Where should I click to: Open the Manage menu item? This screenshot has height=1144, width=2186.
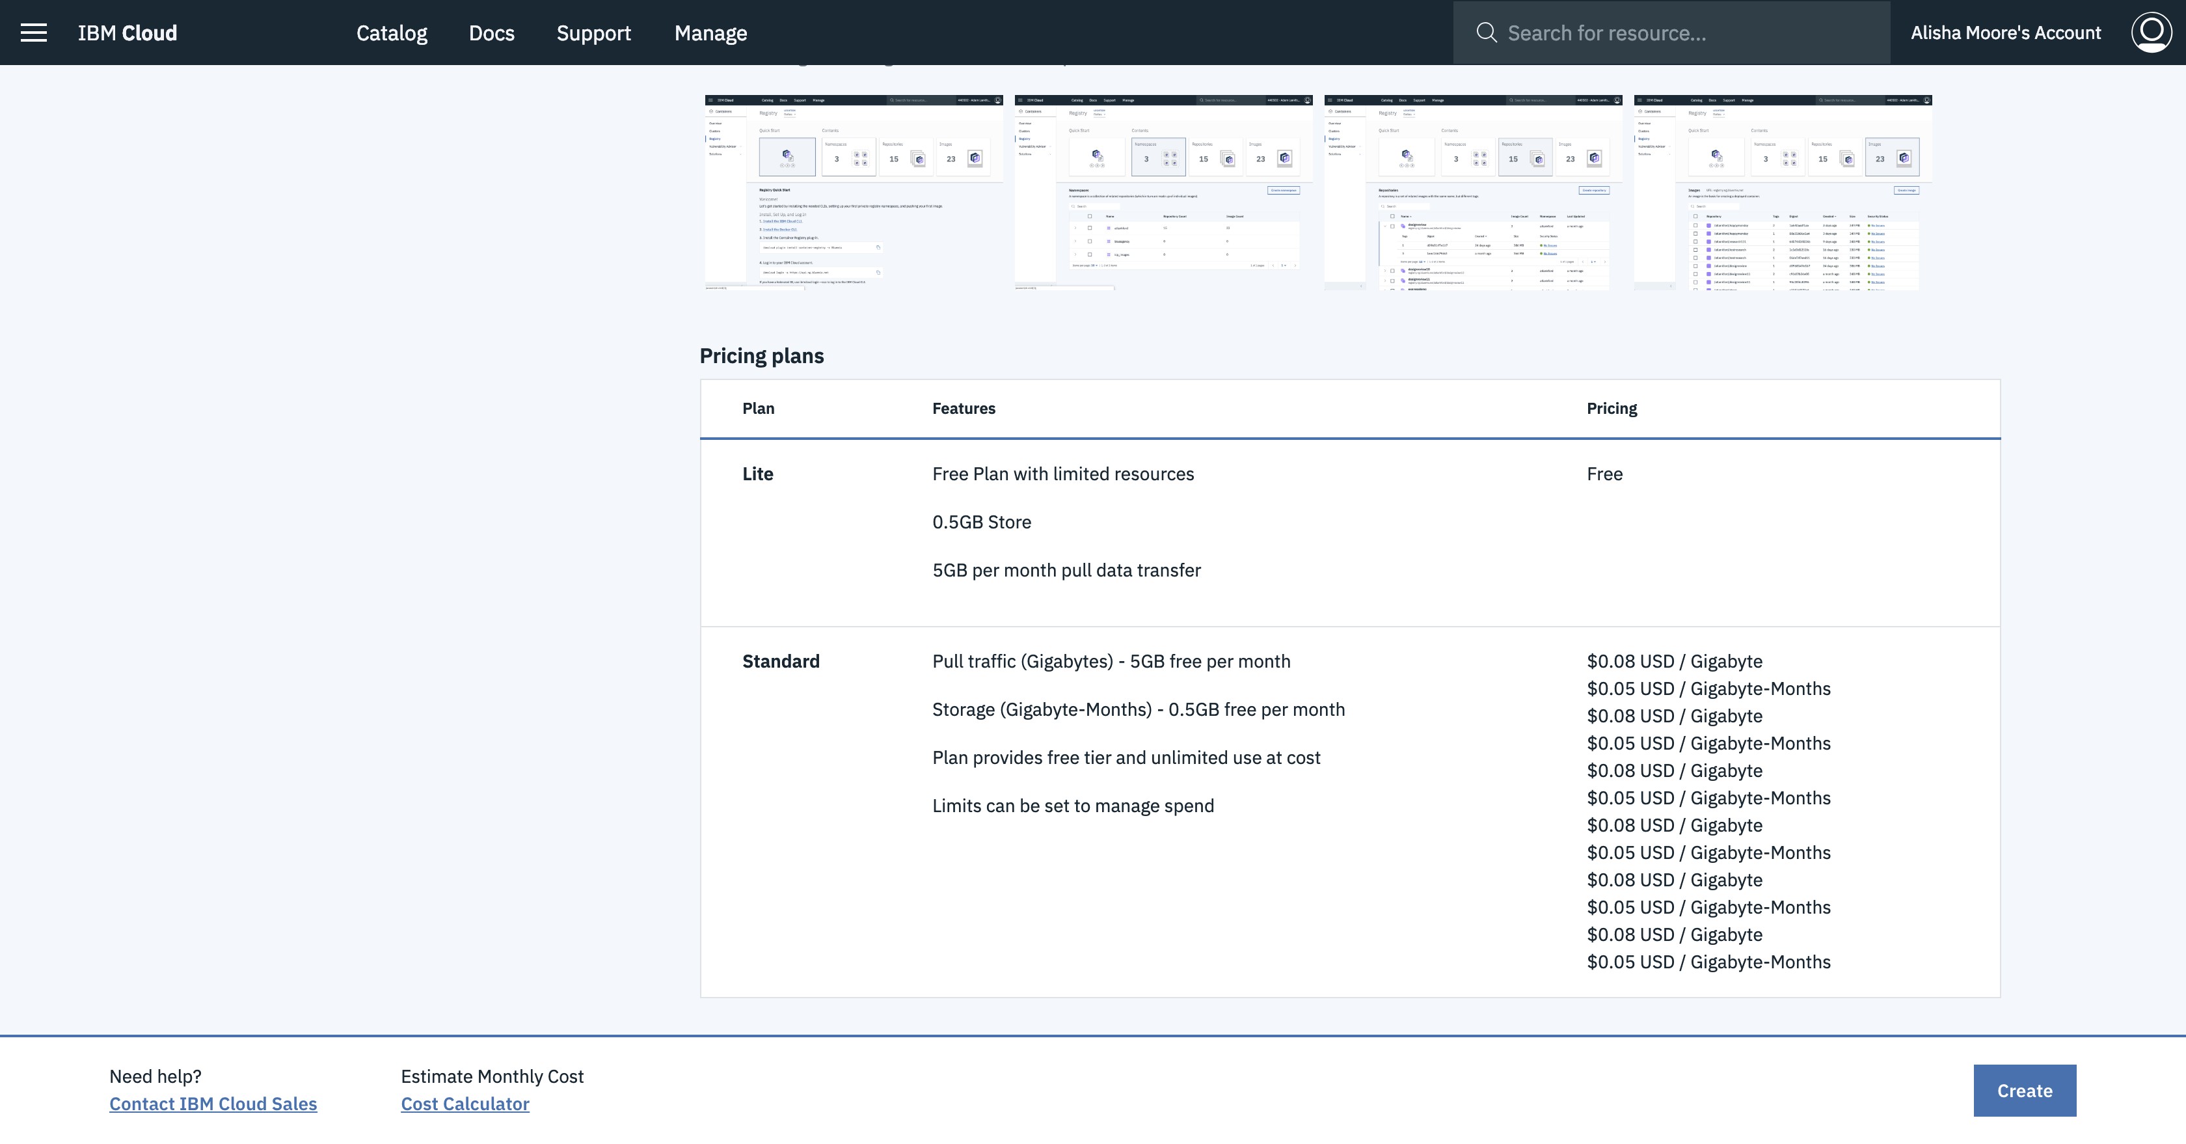[x=710, y=33]
